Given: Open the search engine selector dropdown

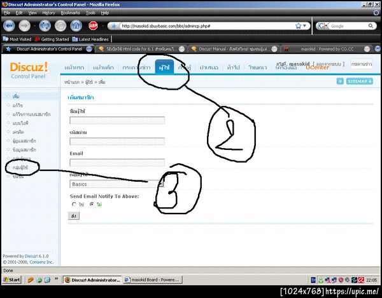Looking at the screenshot, I should click(322, 26).
